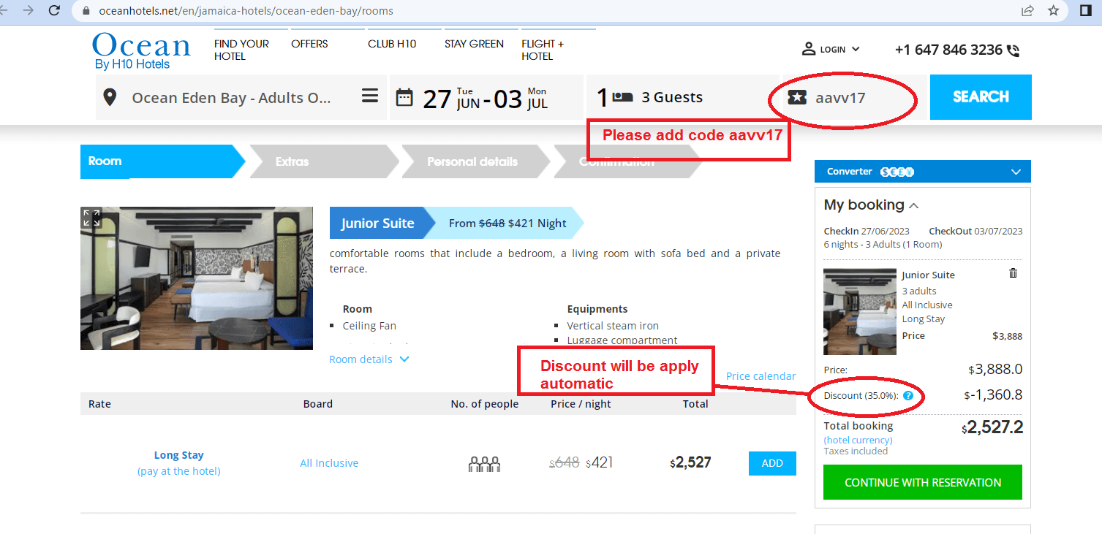Expand Room details
The width and height of the screenshot is (1102, 534).
click(x=369, y=359)
